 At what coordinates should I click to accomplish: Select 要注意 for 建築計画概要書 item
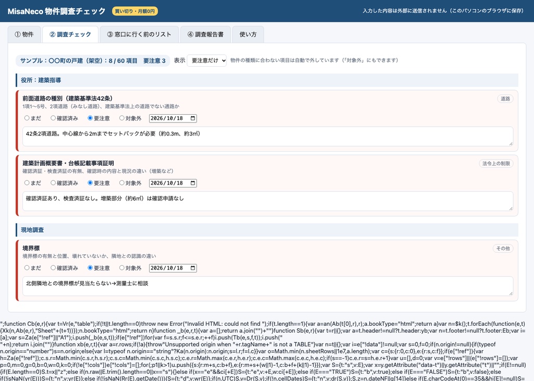point(90,183)
